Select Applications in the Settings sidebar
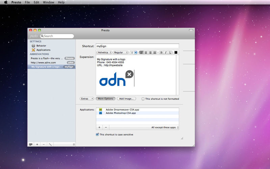The image size is (270, 169). point(44,50)
